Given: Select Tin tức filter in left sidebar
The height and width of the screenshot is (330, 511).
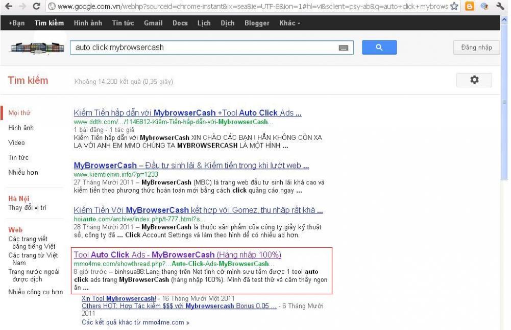Looking at the screenshot, I should [x=18, y=157].
